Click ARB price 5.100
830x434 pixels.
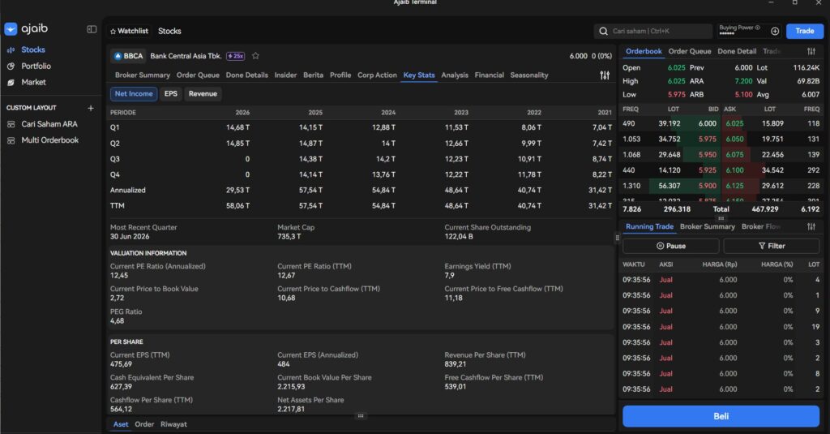743,95
